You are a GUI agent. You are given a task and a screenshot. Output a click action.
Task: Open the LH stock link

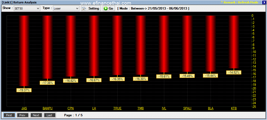click(x=94, y=108)
